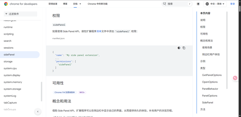Expand the 文档 menu dropdown arrow
This screenshot has height=117, width=241.
pos(80,4)
